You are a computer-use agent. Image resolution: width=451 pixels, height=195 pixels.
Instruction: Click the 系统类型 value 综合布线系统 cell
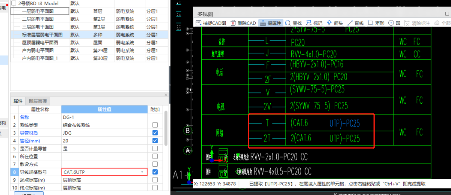[105, 125]
